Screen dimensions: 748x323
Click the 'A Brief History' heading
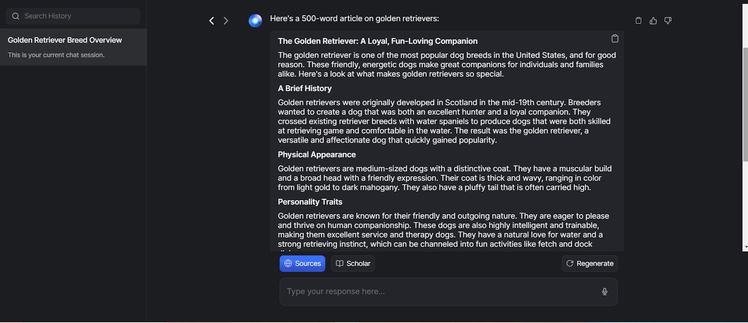pyautogui.click(x=304, y=88)
